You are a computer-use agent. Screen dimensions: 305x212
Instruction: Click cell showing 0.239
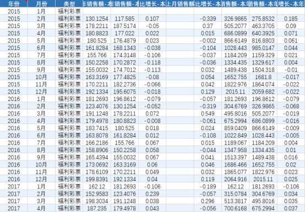click(x=153, y=194)
